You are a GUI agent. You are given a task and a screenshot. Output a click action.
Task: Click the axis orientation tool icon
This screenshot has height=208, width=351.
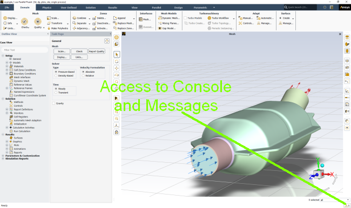click(117, 126)
